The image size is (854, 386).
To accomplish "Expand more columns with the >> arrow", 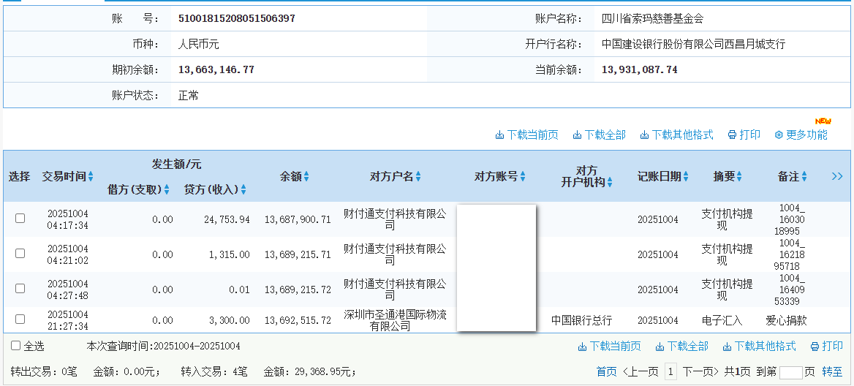I will click(837, 176).
